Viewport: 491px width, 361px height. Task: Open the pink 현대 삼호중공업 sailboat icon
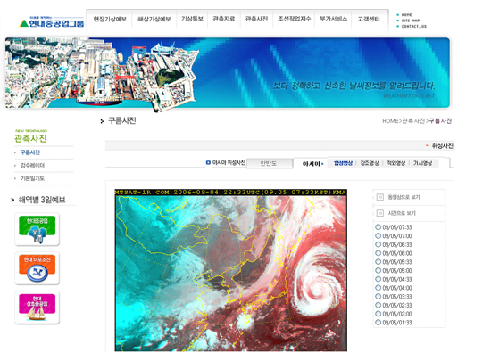tap(37, 308)
